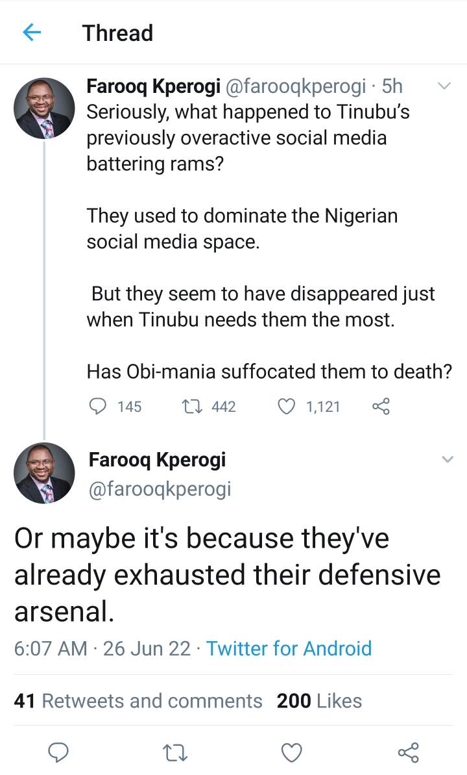Open Farooq Kperogi's top profile picture

tap(44, 108)
